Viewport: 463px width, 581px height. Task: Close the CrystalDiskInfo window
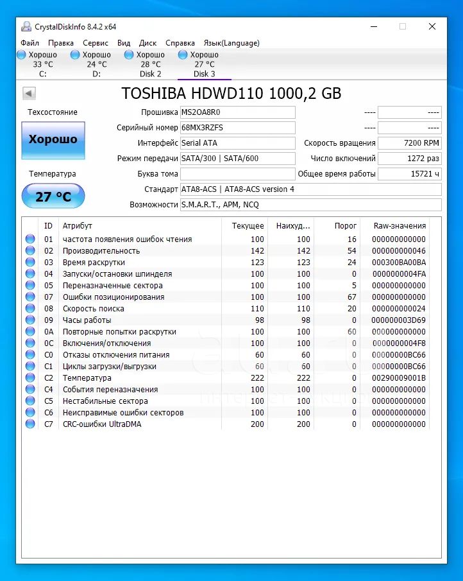[432, 27]
